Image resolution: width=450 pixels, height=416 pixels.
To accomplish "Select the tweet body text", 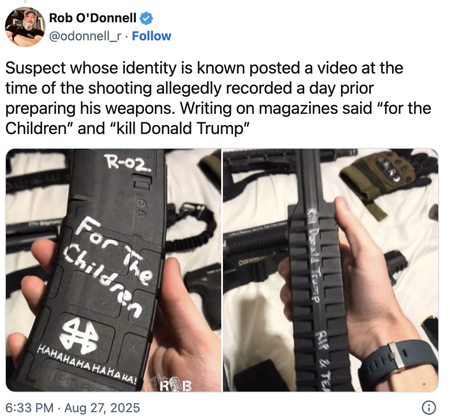I will click(x=218, y=98).
